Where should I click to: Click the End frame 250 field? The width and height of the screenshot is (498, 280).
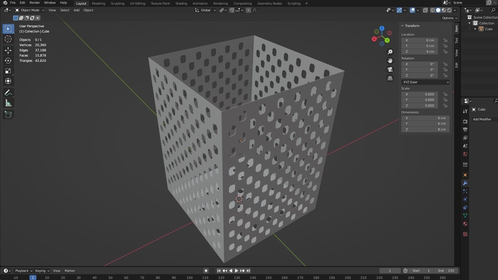(446, 271)
